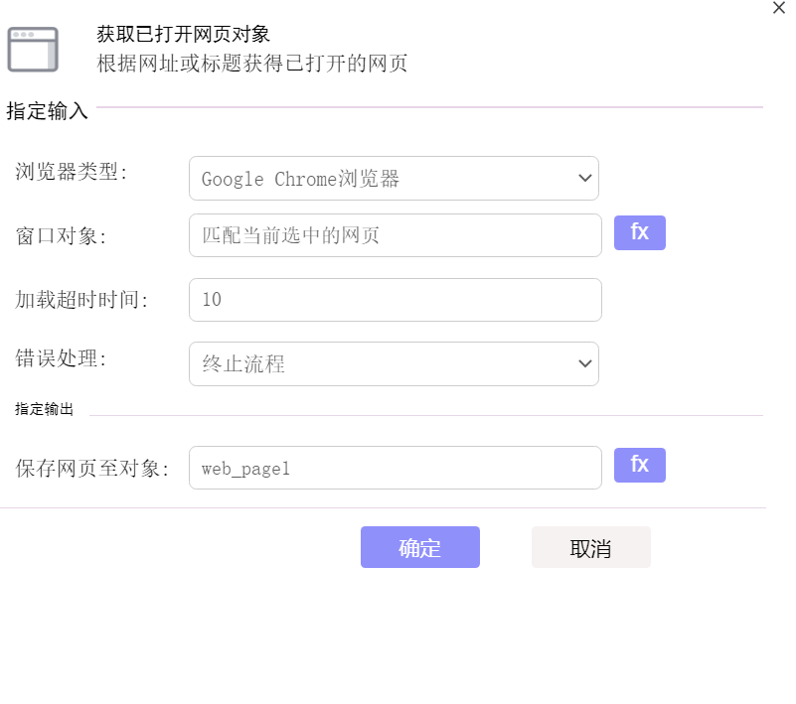Viewport: 796px width, 704px height.
Task: Focus the 窗口对象 input field
Action: pos(396,235)
